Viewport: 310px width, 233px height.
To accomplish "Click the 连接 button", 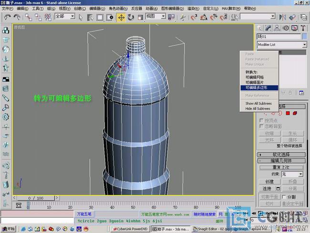I will [267, 189].
